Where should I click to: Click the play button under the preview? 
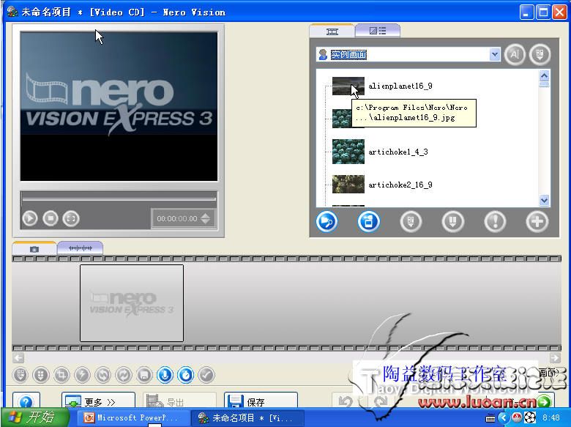tap(30, 218)
